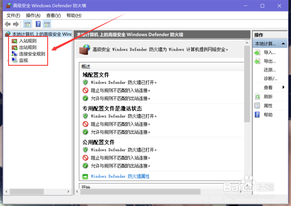Screen dimensions: 291x206
Task: Open the 操作(A) menu
Action: pos(33,15)
